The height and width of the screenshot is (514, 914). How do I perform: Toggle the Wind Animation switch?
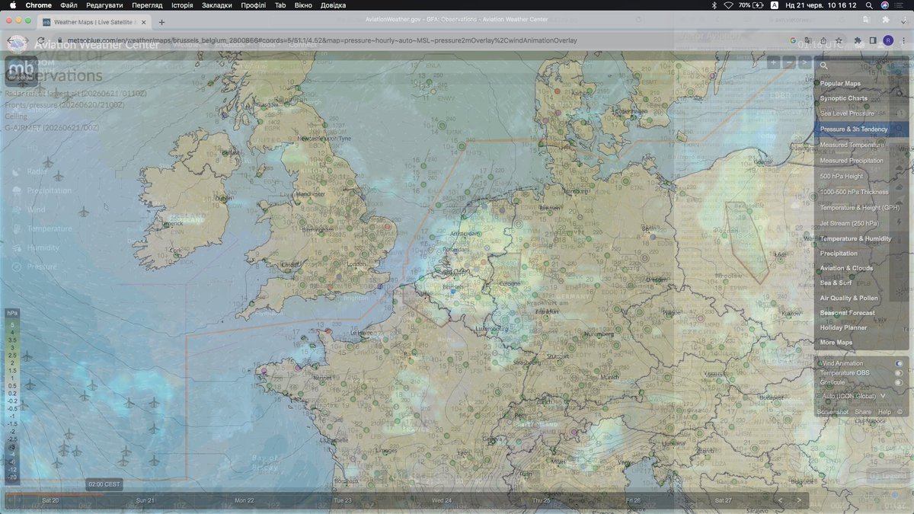pyautogui.click(x=900, y=363)
